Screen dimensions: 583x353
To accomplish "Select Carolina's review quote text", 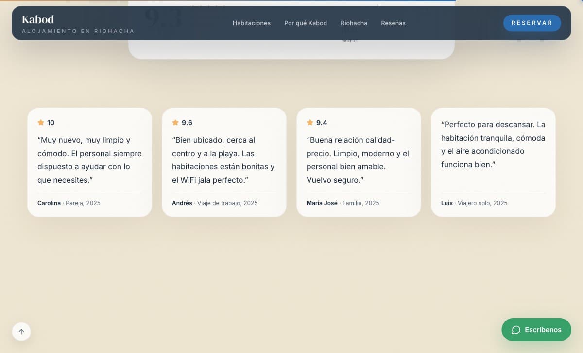I will pyautogui.click(x=89, y=160).
